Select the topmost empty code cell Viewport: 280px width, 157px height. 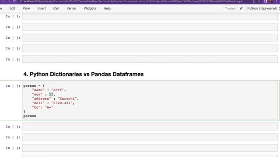click(150, 17)
